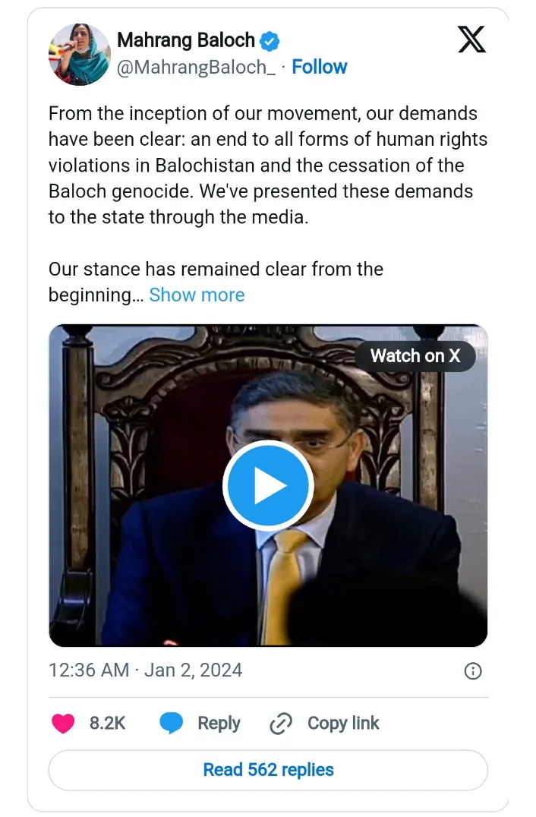Click the X logo in the corner

coord(471,39)
